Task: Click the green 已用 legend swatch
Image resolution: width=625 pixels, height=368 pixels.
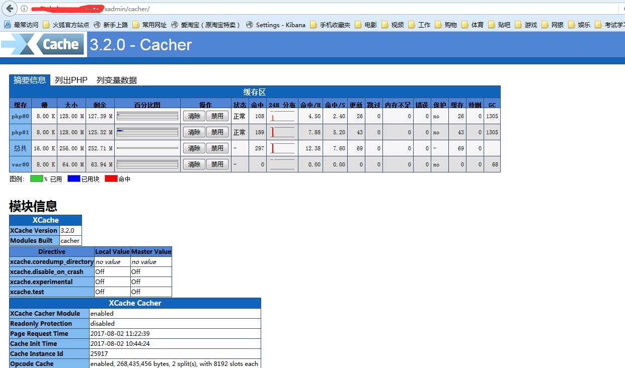Action: [x=37, y=178]
